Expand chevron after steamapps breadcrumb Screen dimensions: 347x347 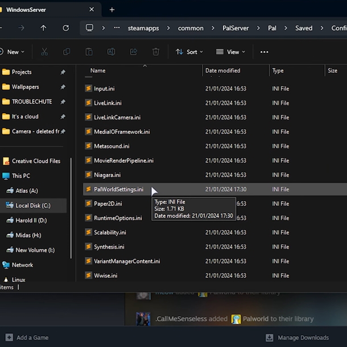coord(168,28)
